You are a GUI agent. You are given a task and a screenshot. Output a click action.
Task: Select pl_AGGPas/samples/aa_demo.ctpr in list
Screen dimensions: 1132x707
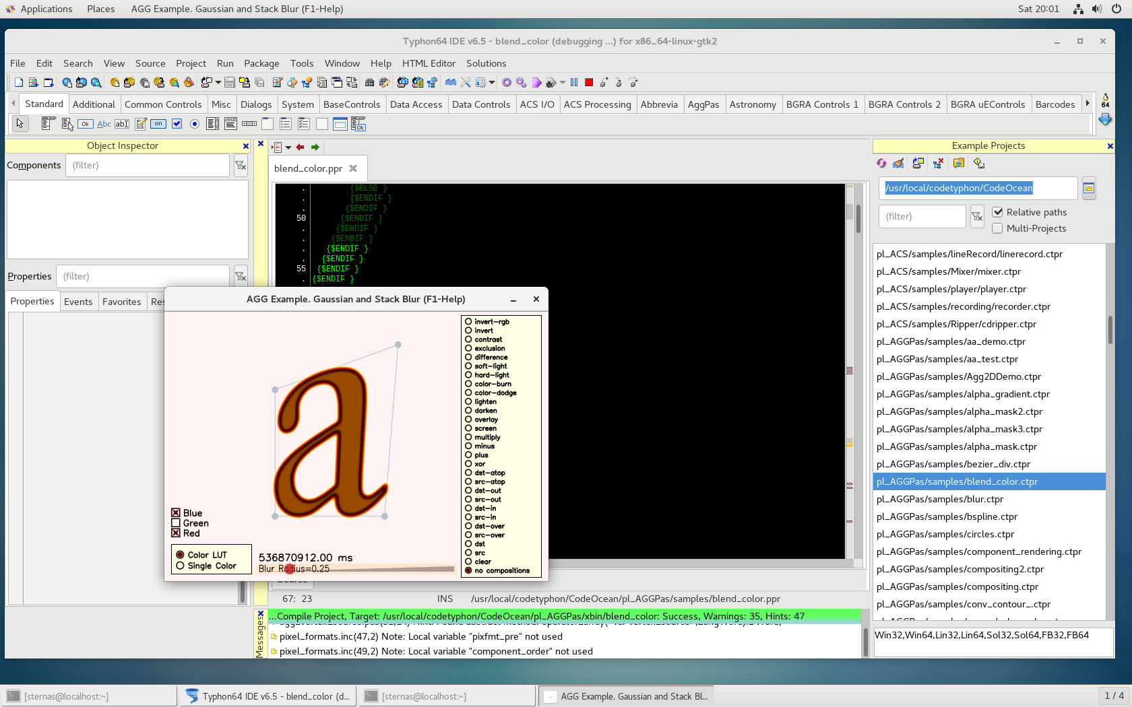989,341
